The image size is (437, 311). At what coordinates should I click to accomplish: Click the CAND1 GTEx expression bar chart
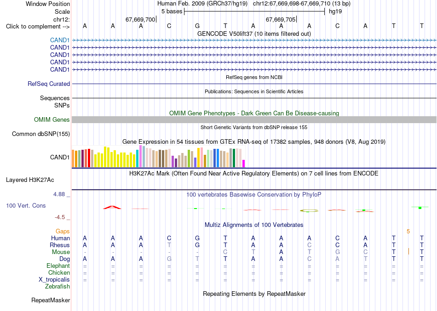pos(158,156)
